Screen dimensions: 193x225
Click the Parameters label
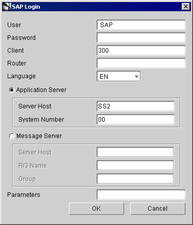(23, 195)
